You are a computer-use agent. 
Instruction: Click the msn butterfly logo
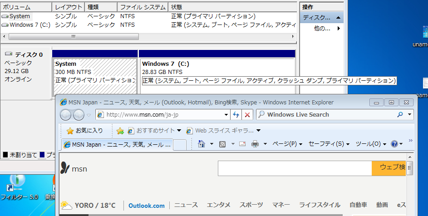coord(65,167)
